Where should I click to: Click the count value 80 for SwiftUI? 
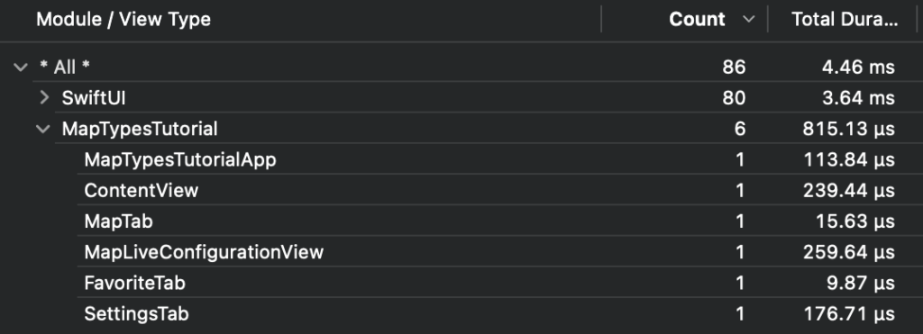pyautogui.click(x=734, y=98)
